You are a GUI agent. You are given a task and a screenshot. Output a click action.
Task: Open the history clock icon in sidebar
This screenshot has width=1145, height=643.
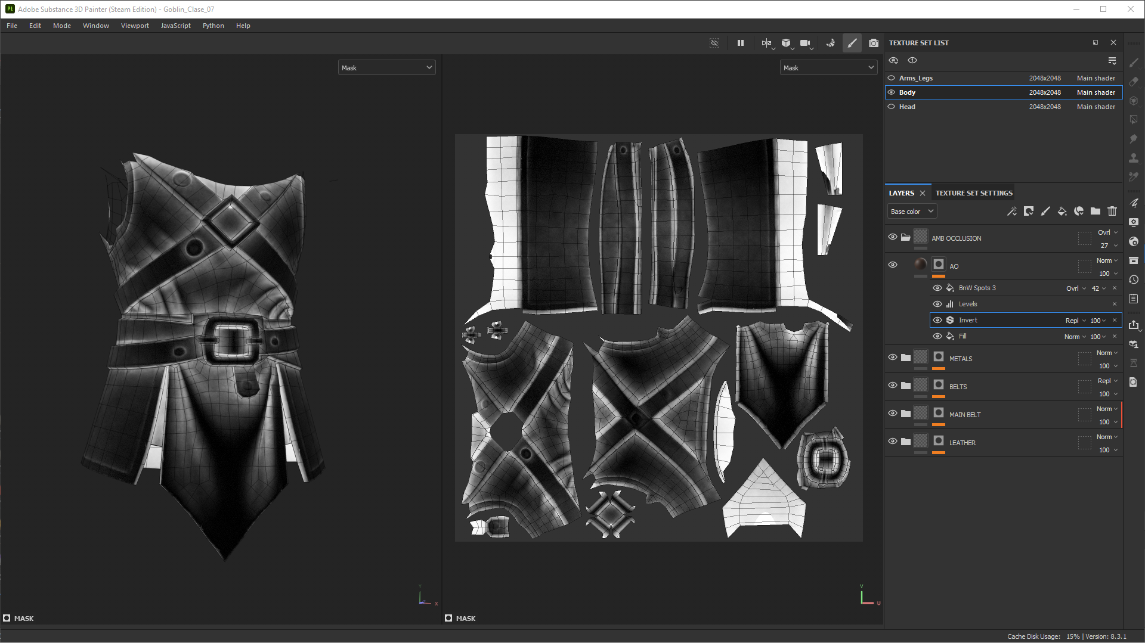(x=1134, y=279)
